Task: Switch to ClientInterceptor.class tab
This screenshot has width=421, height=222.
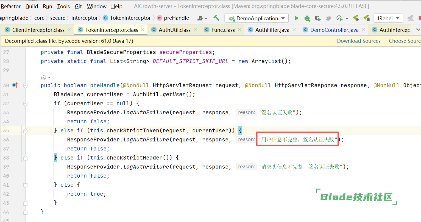Action: click(38, 30)
